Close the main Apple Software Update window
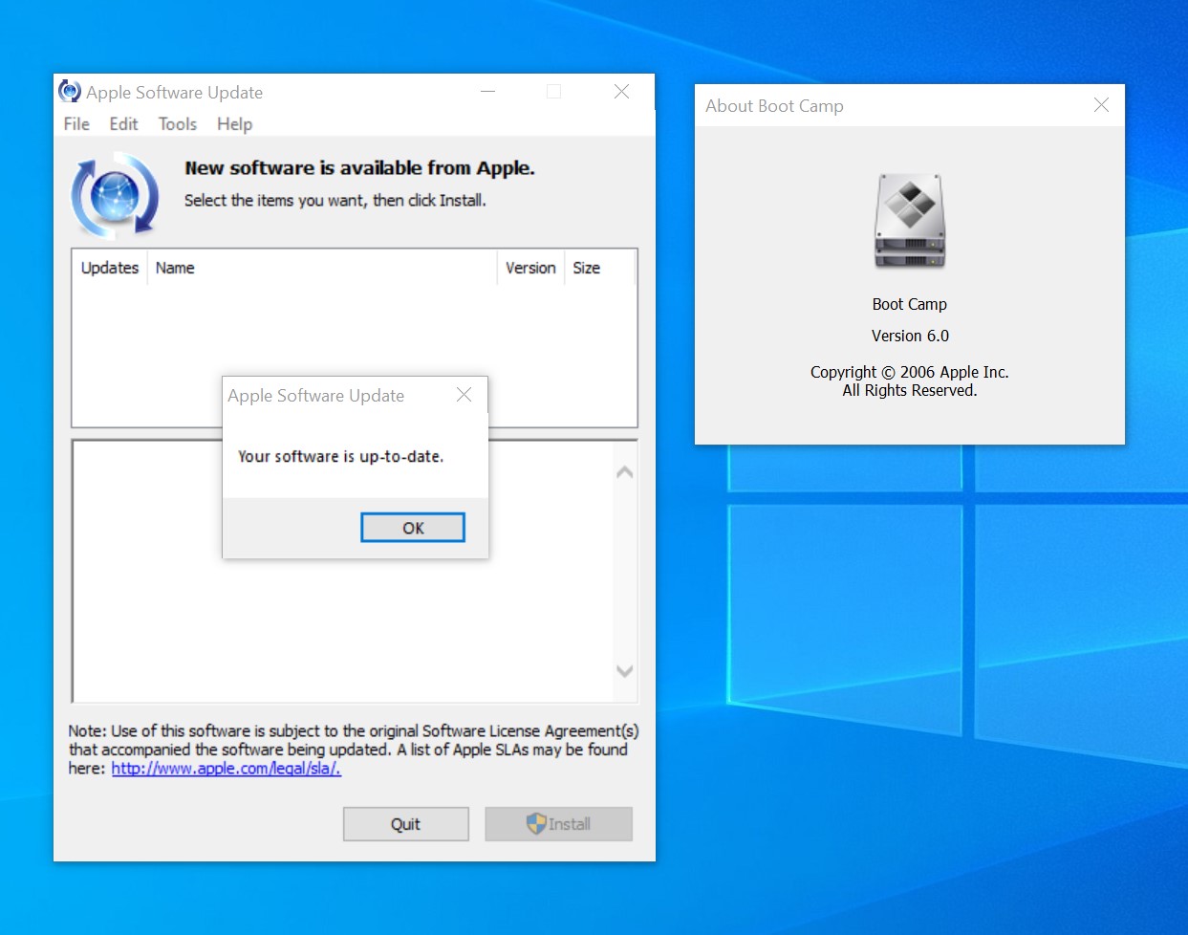Screen dimensions: 1188x935 621,92
